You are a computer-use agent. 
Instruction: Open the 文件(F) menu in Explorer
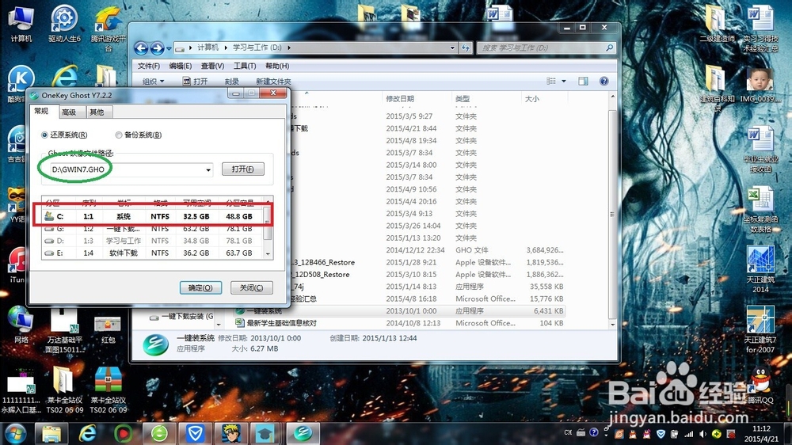pos(149,67)
